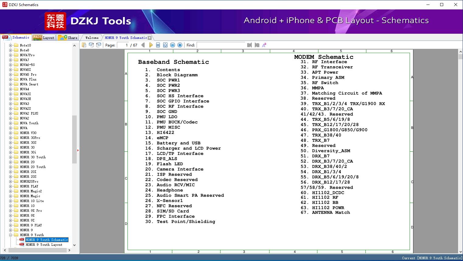Click the find next icon
The height and width of the screenshot is (261, 463).
click(257, 45)
